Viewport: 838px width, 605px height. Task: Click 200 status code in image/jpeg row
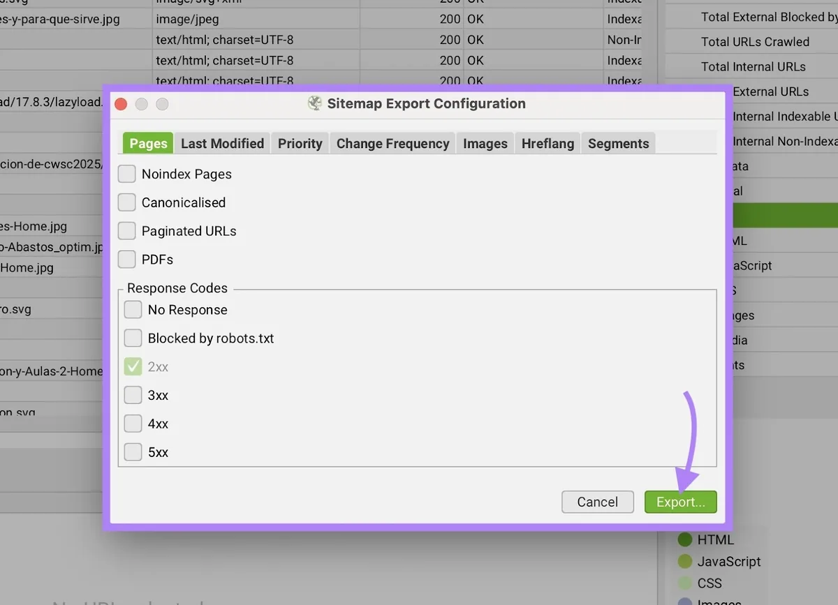click(x=450, y=20)
